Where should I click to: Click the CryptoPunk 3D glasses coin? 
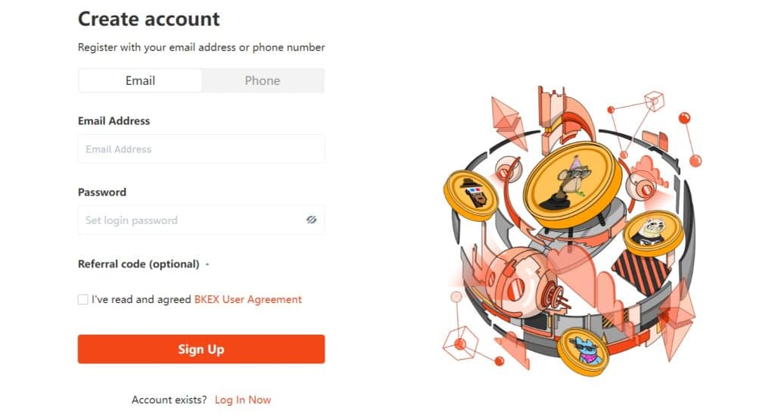tap(471, 195)
